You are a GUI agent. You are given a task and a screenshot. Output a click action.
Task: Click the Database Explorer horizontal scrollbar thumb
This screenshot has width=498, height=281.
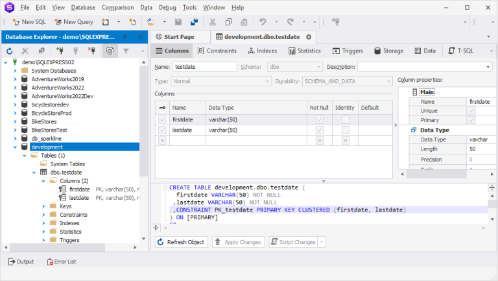(x=57, y=247)
